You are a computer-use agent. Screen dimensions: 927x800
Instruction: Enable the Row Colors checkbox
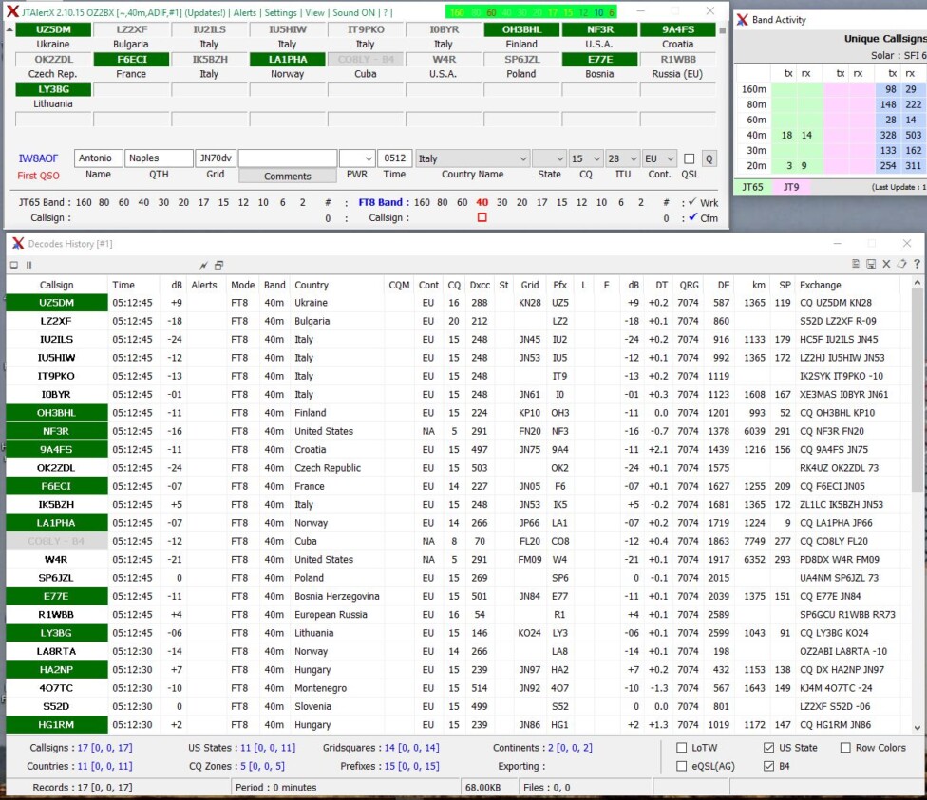[845, 748]
